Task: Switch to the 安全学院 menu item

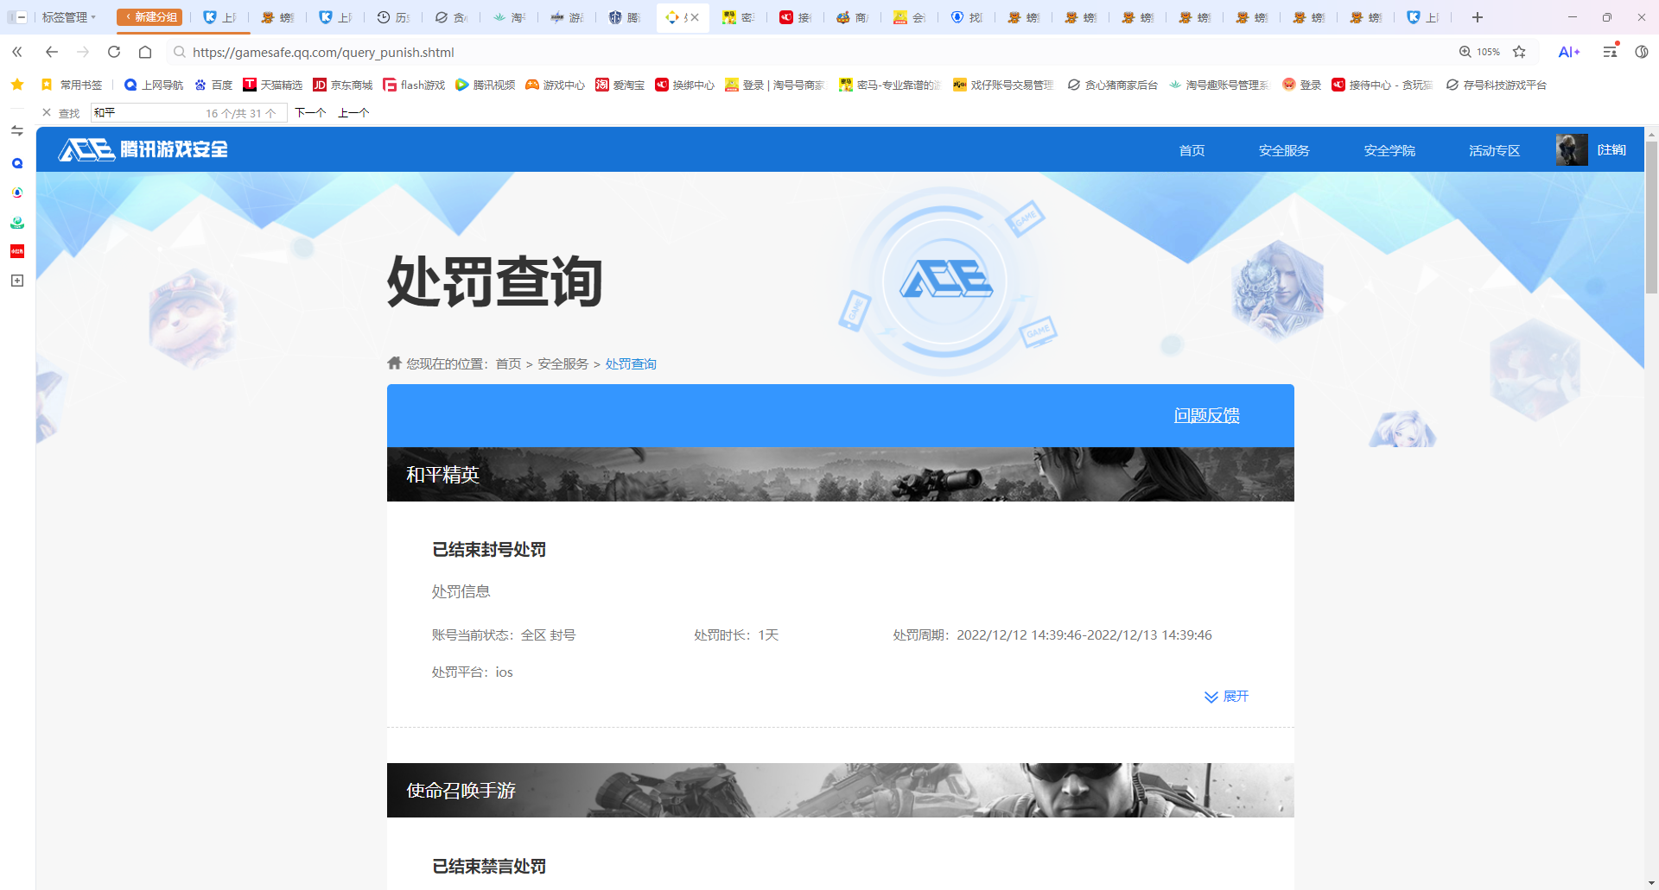Action: 1388,149
